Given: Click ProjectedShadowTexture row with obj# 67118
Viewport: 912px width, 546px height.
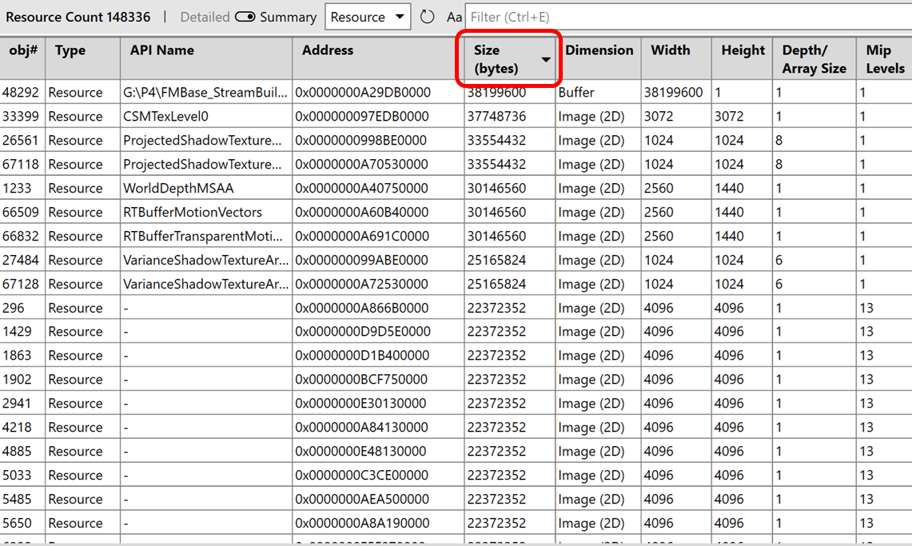Looking at the screenshot, I should 456,164.
